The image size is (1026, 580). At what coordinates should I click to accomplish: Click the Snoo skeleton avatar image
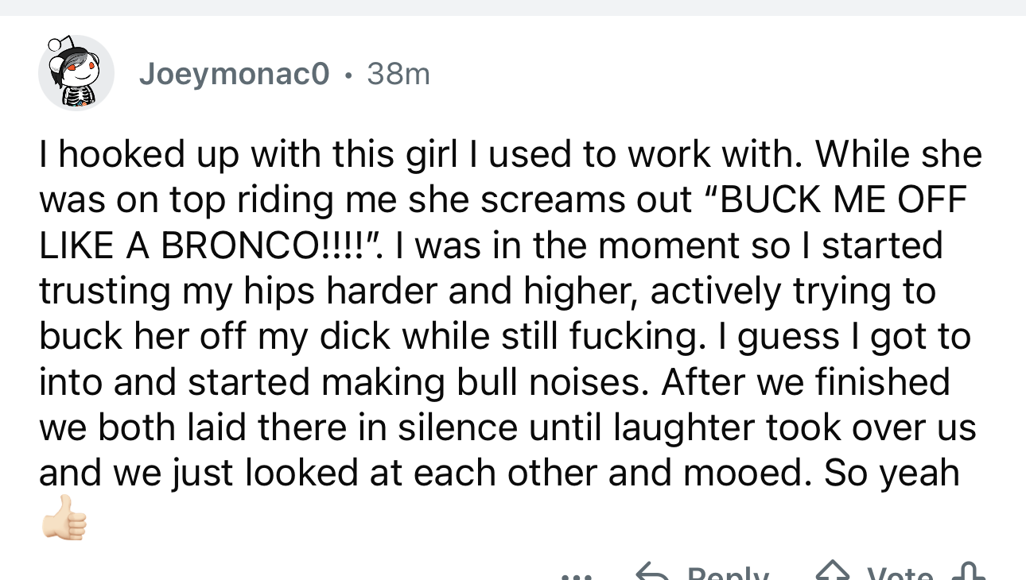pos(76,74)
